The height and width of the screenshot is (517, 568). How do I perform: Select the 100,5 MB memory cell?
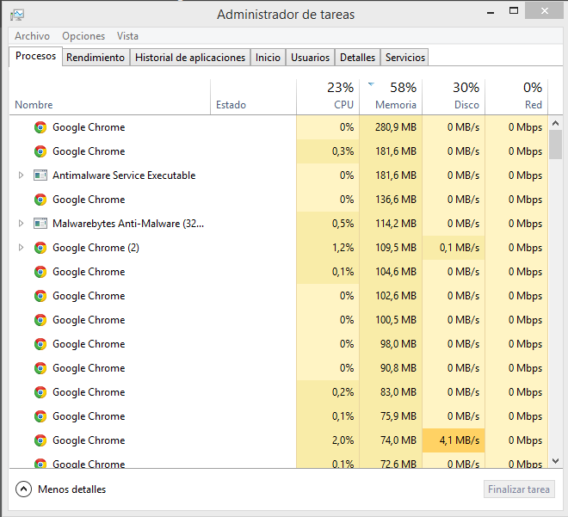(391, 320)
